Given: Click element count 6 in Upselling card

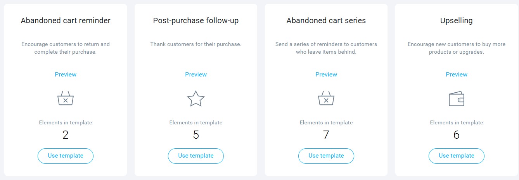Looking at the screenshot, I should pyautogui.click(x=457, y=135).
